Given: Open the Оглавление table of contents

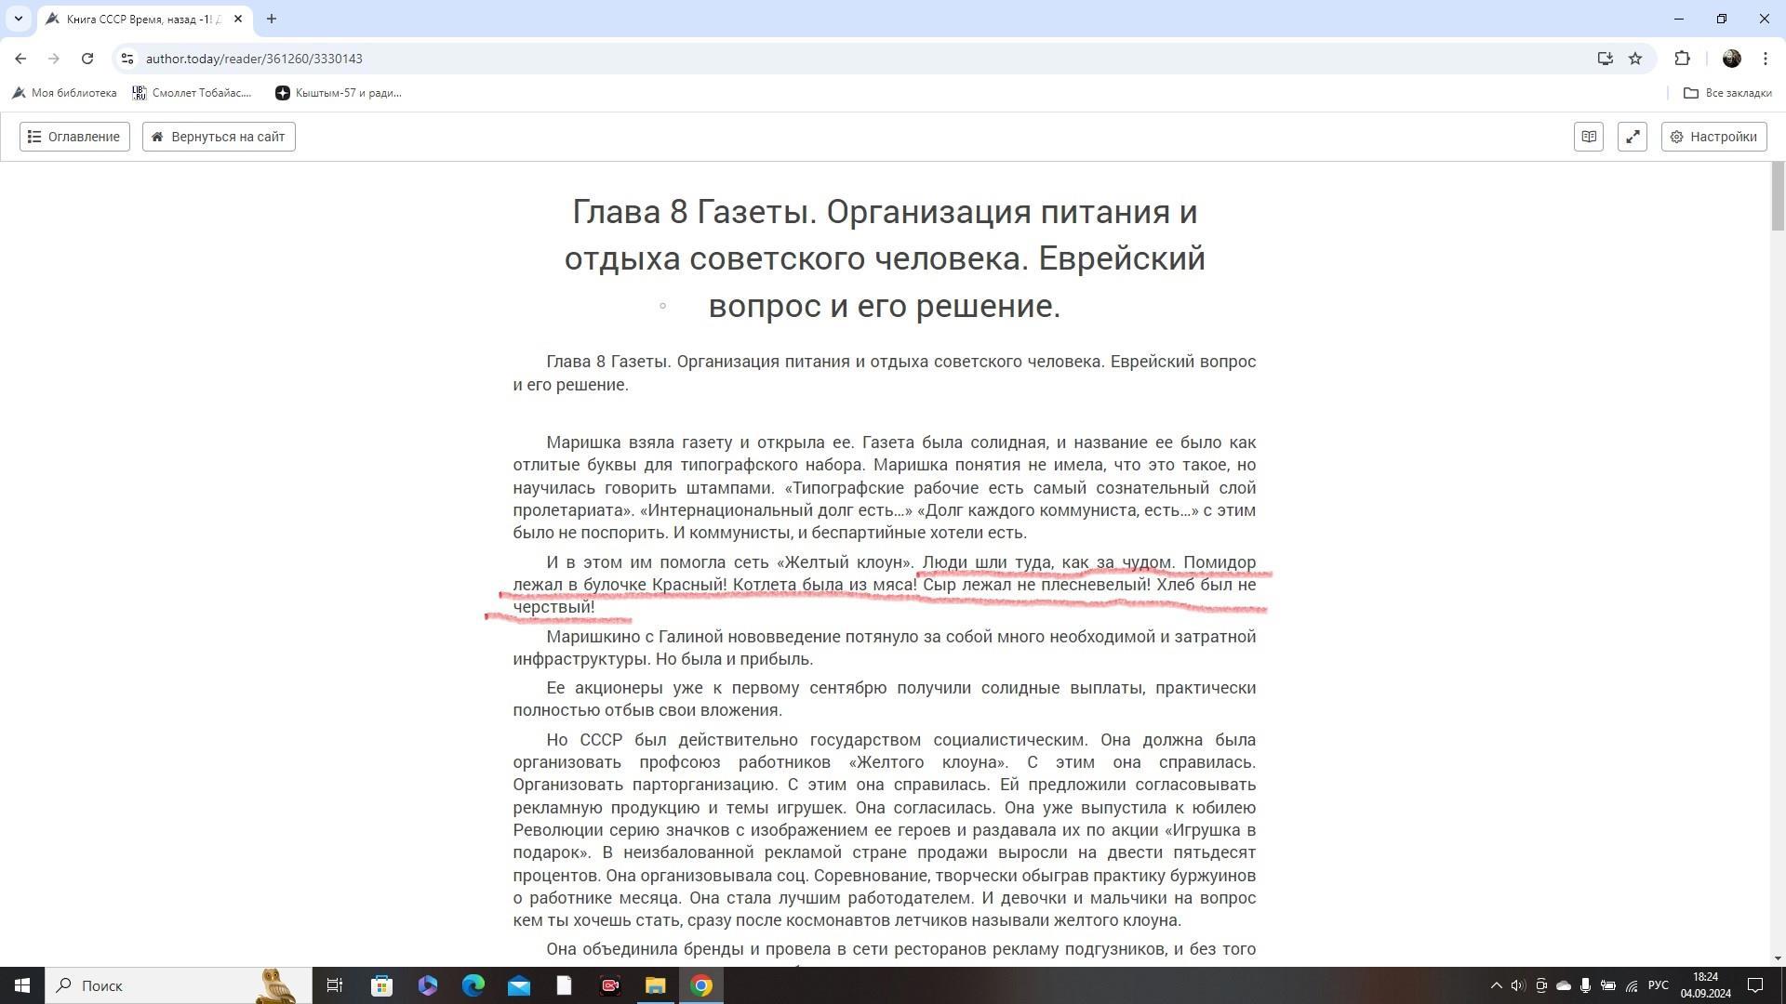Looking at the screenshot, I should pyautogui.click(x=74, y=137).
